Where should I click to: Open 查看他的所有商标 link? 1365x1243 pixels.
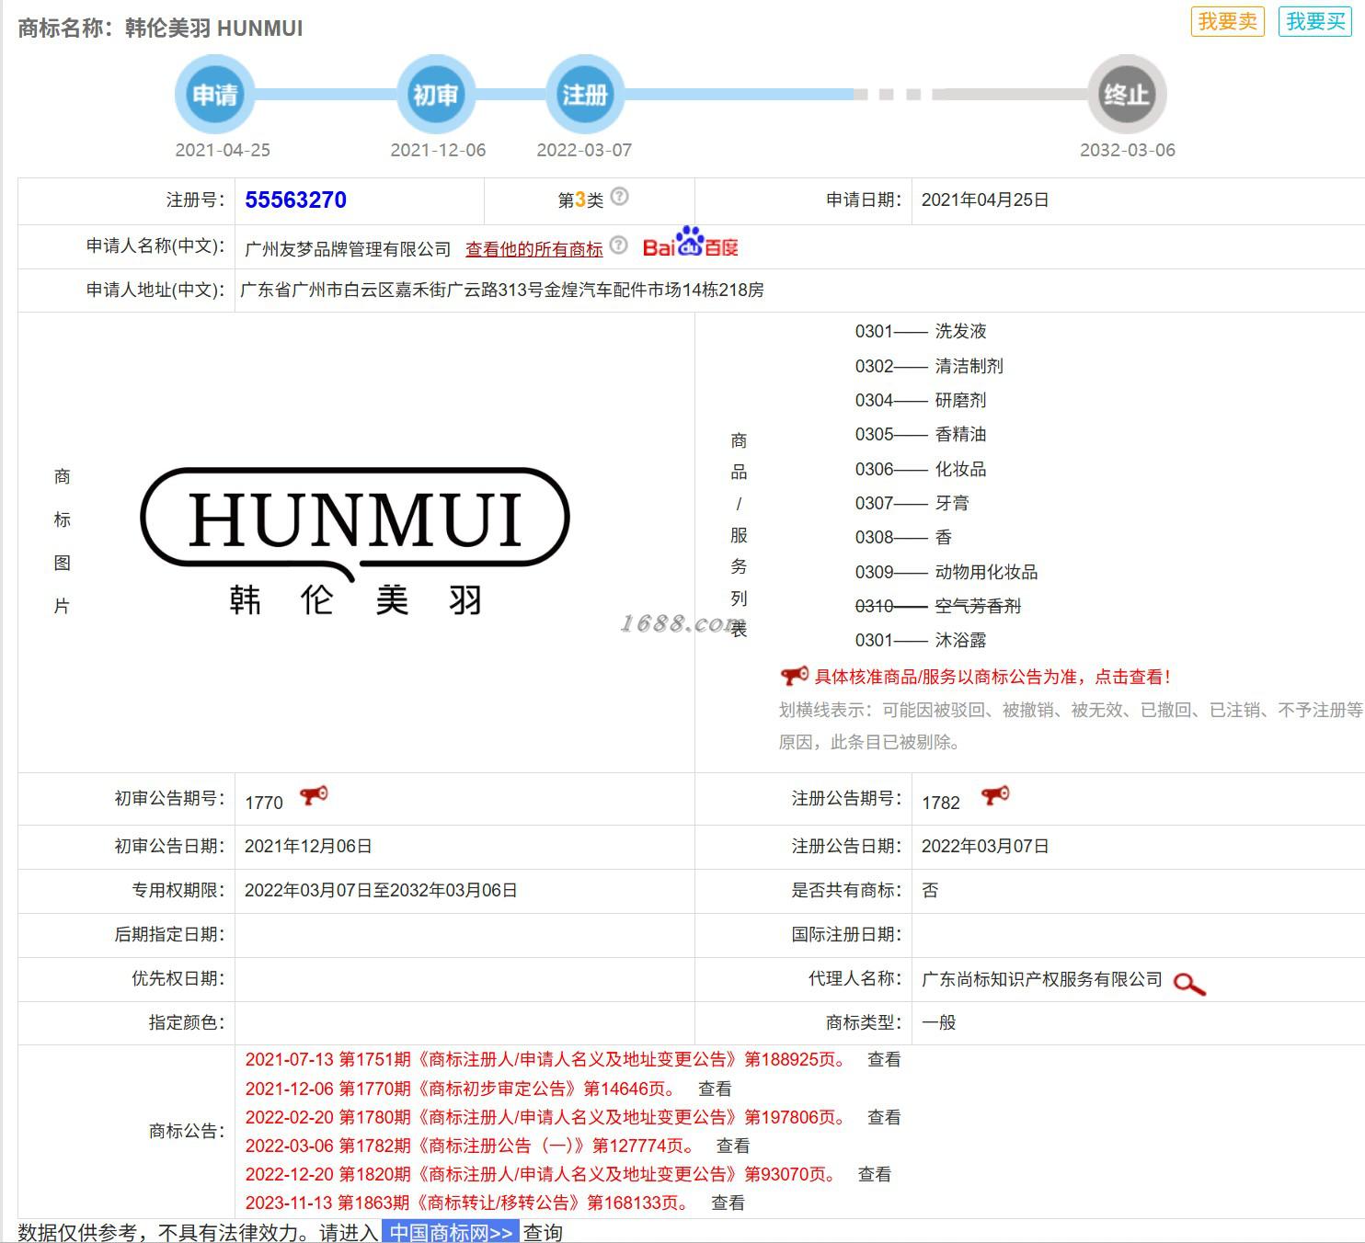pos(534,248)
